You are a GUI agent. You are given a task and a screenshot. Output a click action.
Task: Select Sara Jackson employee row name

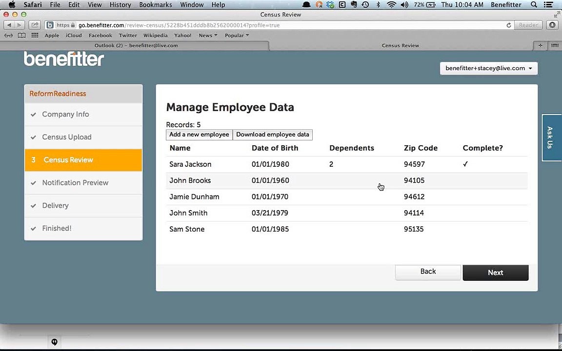tap(190, 164)
